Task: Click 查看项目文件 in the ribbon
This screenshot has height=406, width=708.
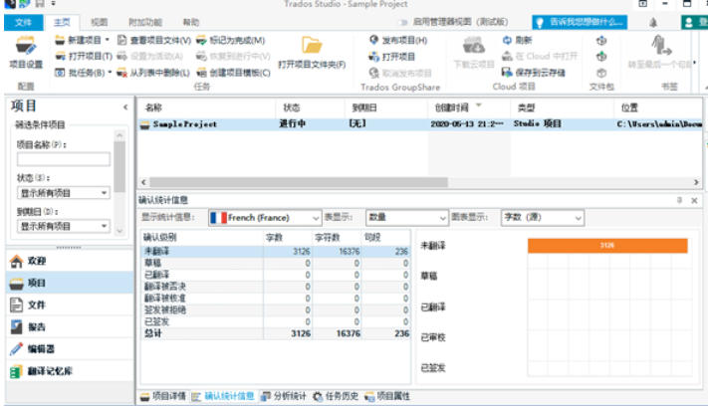Action: (159, 40)
